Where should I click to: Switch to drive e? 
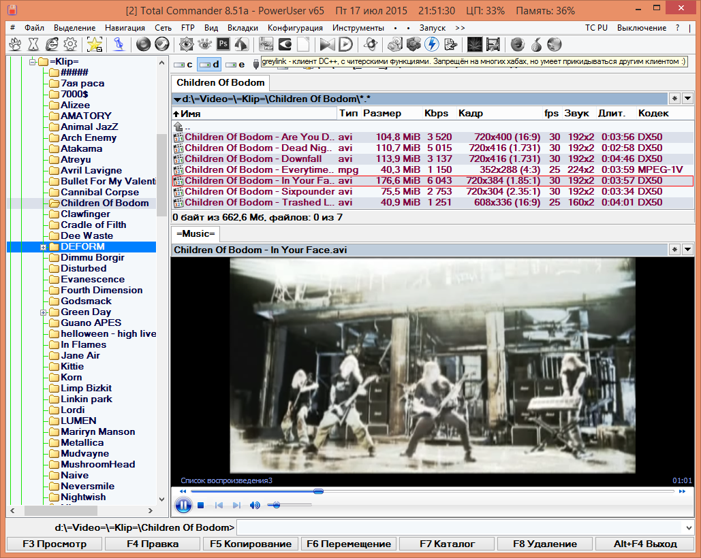[x=236, y=64]
